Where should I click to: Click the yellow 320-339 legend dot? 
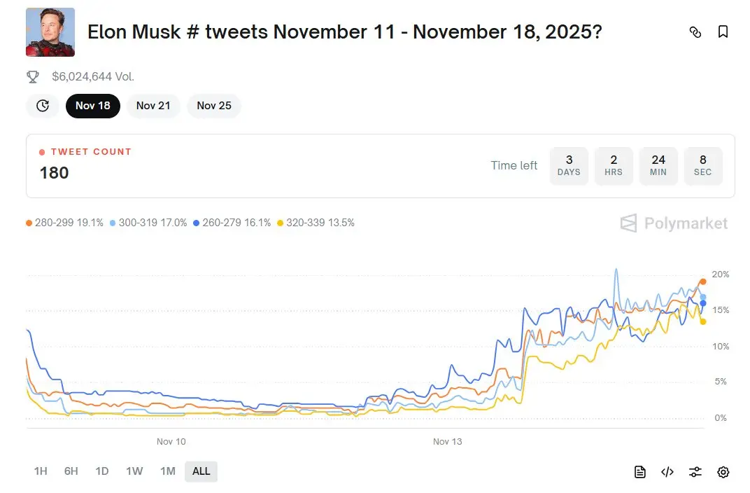pyautogui.click(x=281, y=223)
